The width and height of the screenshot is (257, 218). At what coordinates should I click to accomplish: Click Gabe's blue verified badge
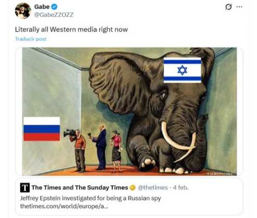[54, 7]
